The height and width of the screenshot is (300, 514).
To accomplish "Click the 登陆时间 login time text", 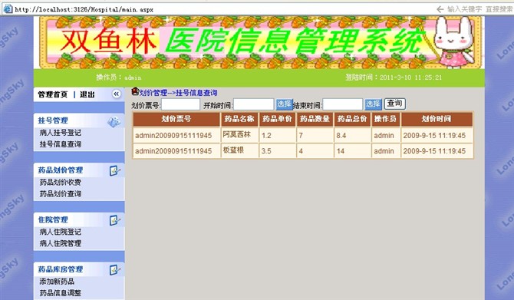I will pos(394,77).
